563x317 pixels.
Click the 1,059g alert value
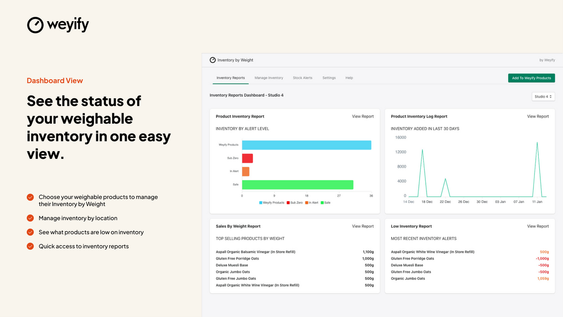pos(543,278)
